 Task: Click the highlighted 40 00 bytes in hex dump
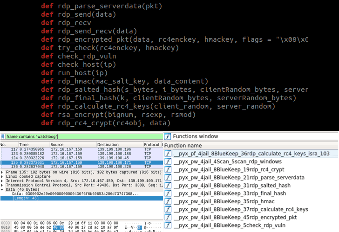(x=58, y=227)
